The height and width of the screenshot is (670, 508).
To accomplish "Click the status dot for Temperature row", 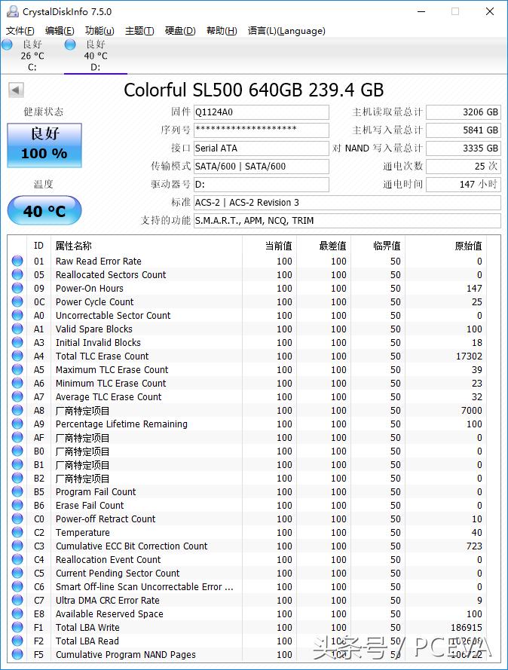I will (x=17, y=532).
